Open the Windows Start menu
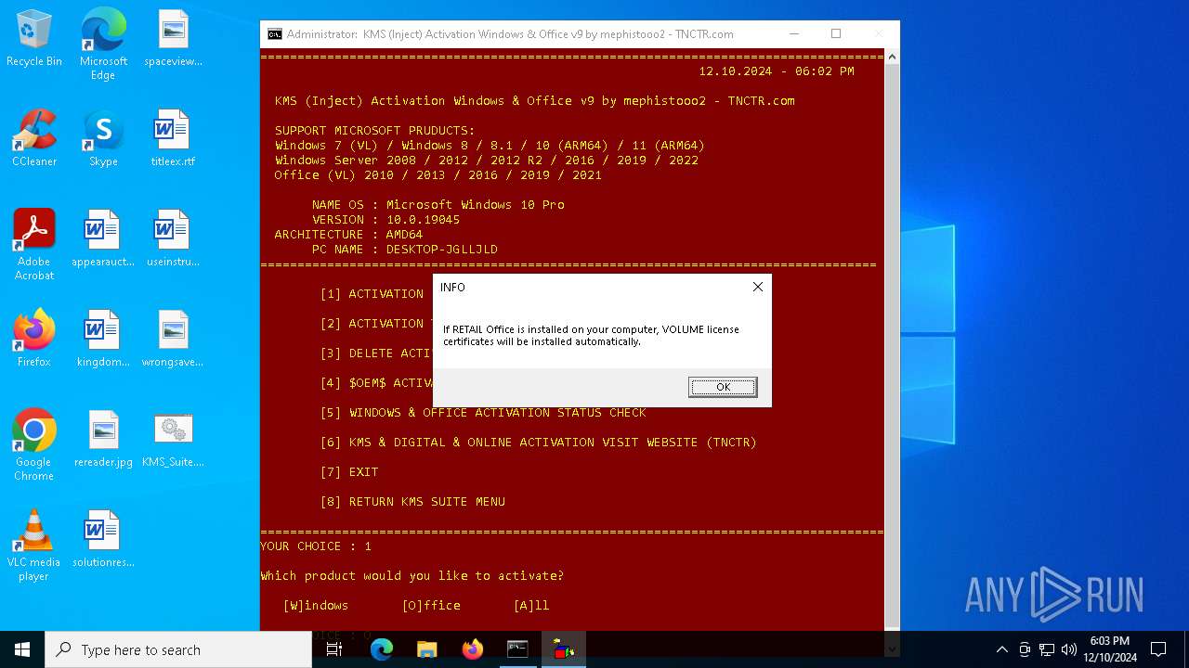The image size is (1189, 668). coord(22,649)
